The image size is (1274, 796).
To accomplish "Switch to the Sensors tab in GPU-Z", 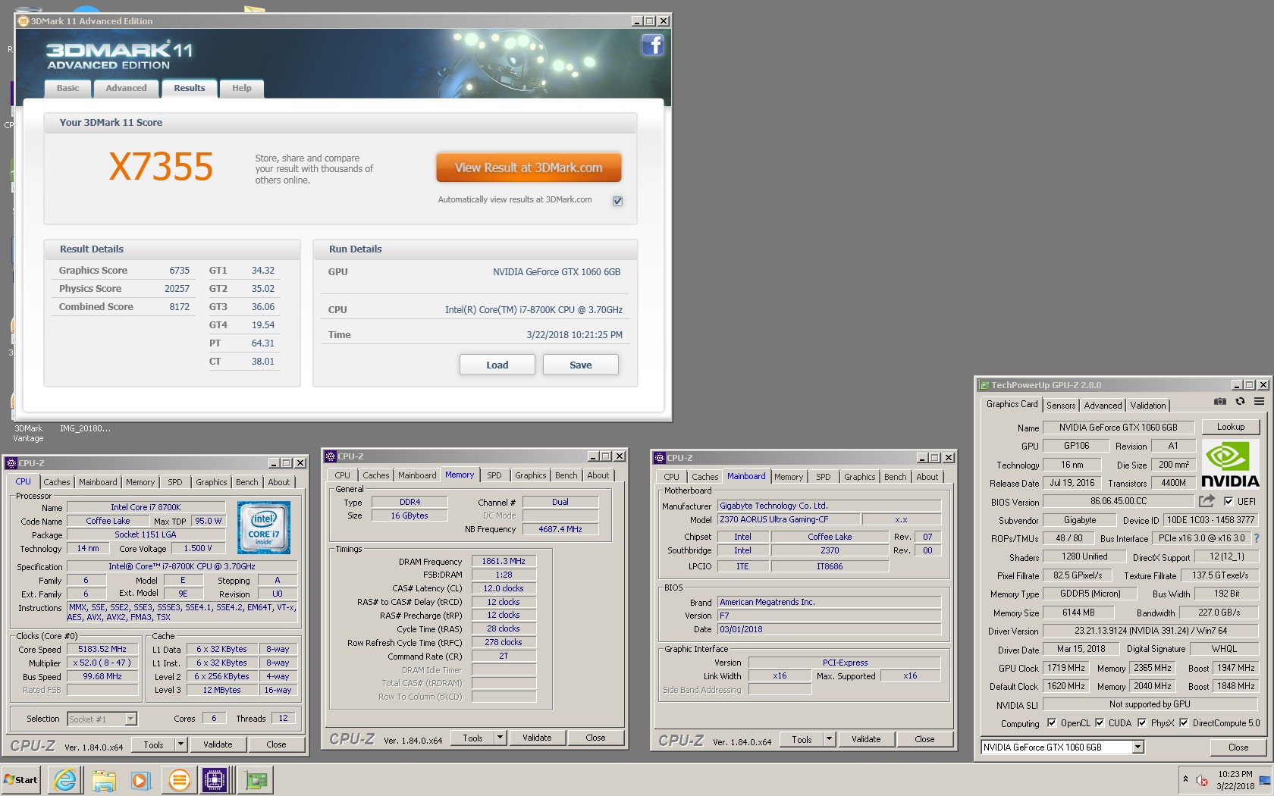I will tap(1061, 406).
